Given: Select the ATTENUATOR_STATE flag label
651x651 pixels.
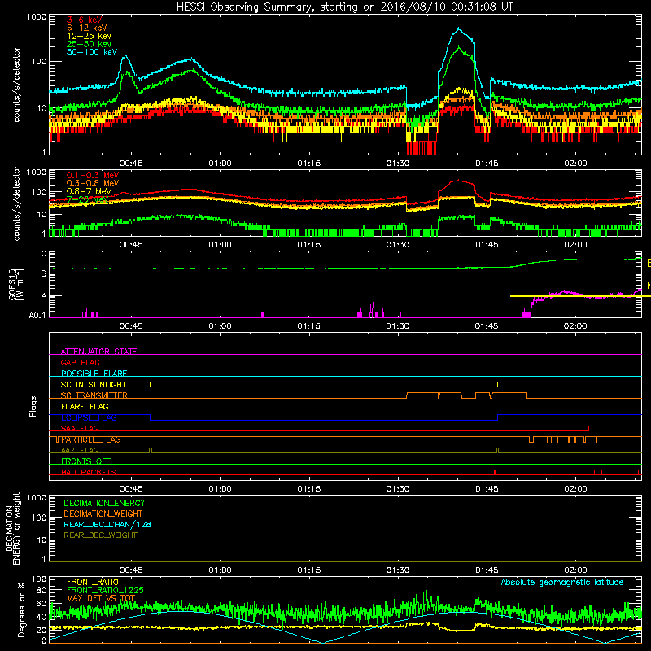Looking at the screenshot, I should tap(98, 352).
